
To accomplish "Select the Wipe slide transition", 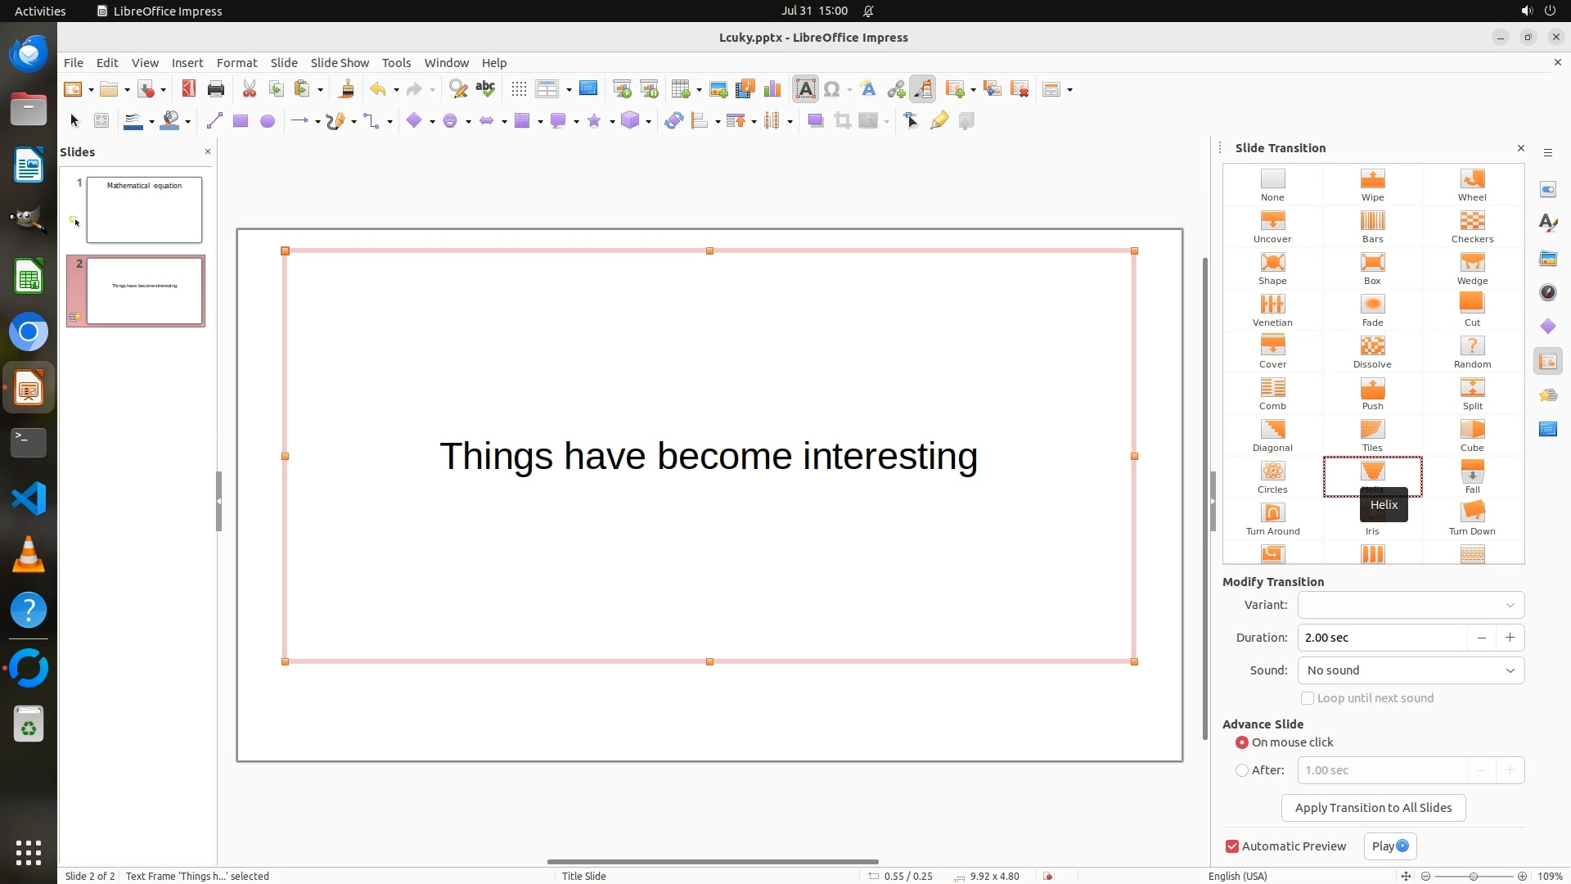I will point(1372,184).
